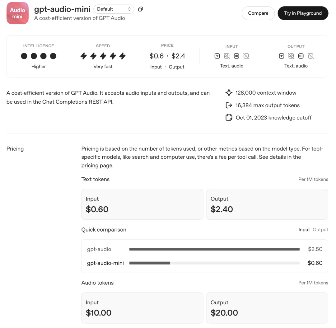The image size is (336, 328).
Task: Open the Default version dropdown
Action: click(114, 9)
